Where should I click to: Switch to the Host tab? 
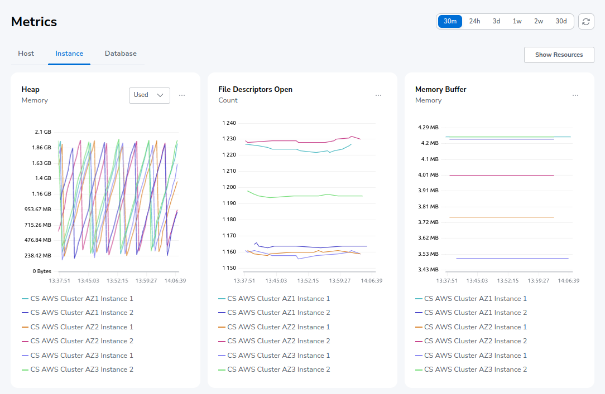click(26, 53)
